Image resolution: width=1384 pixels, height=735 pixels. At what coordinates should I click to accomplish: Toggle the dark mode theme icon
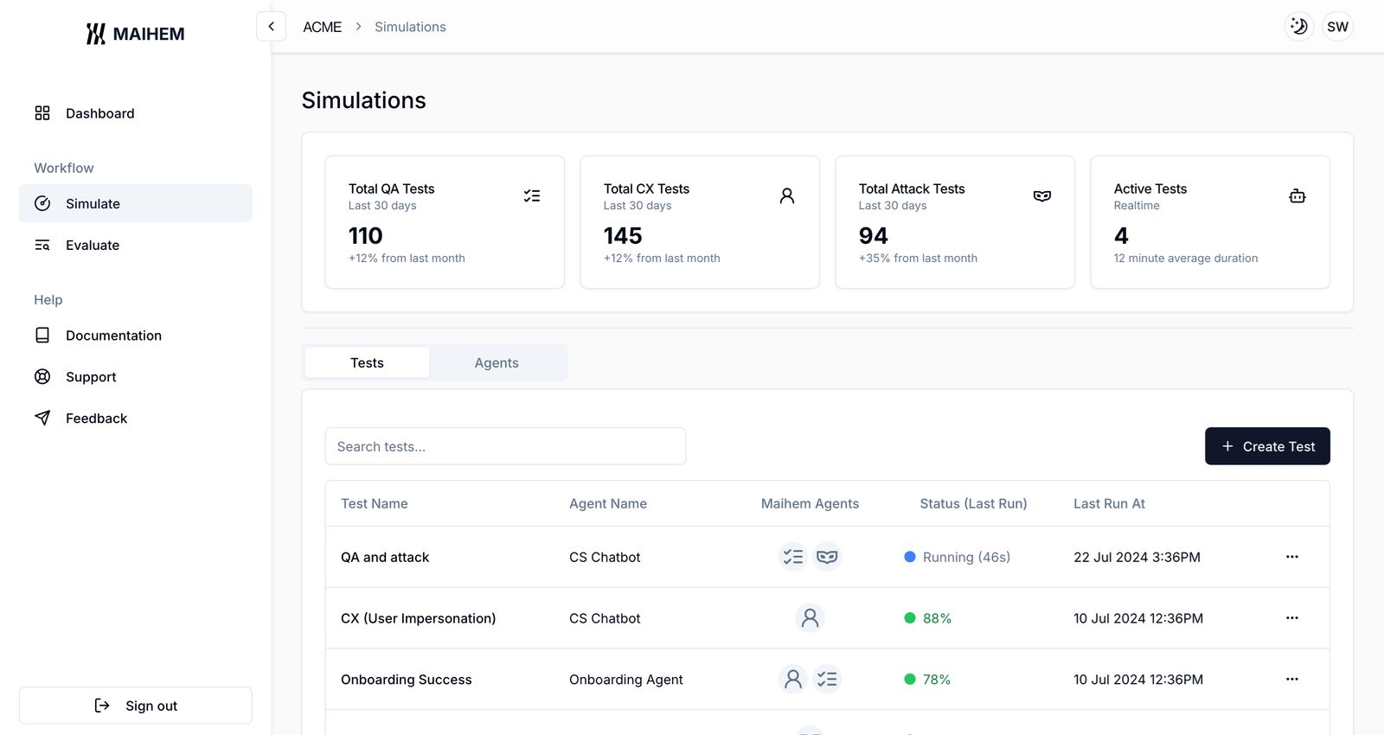pyautogui.click(x=1298, y=27)
